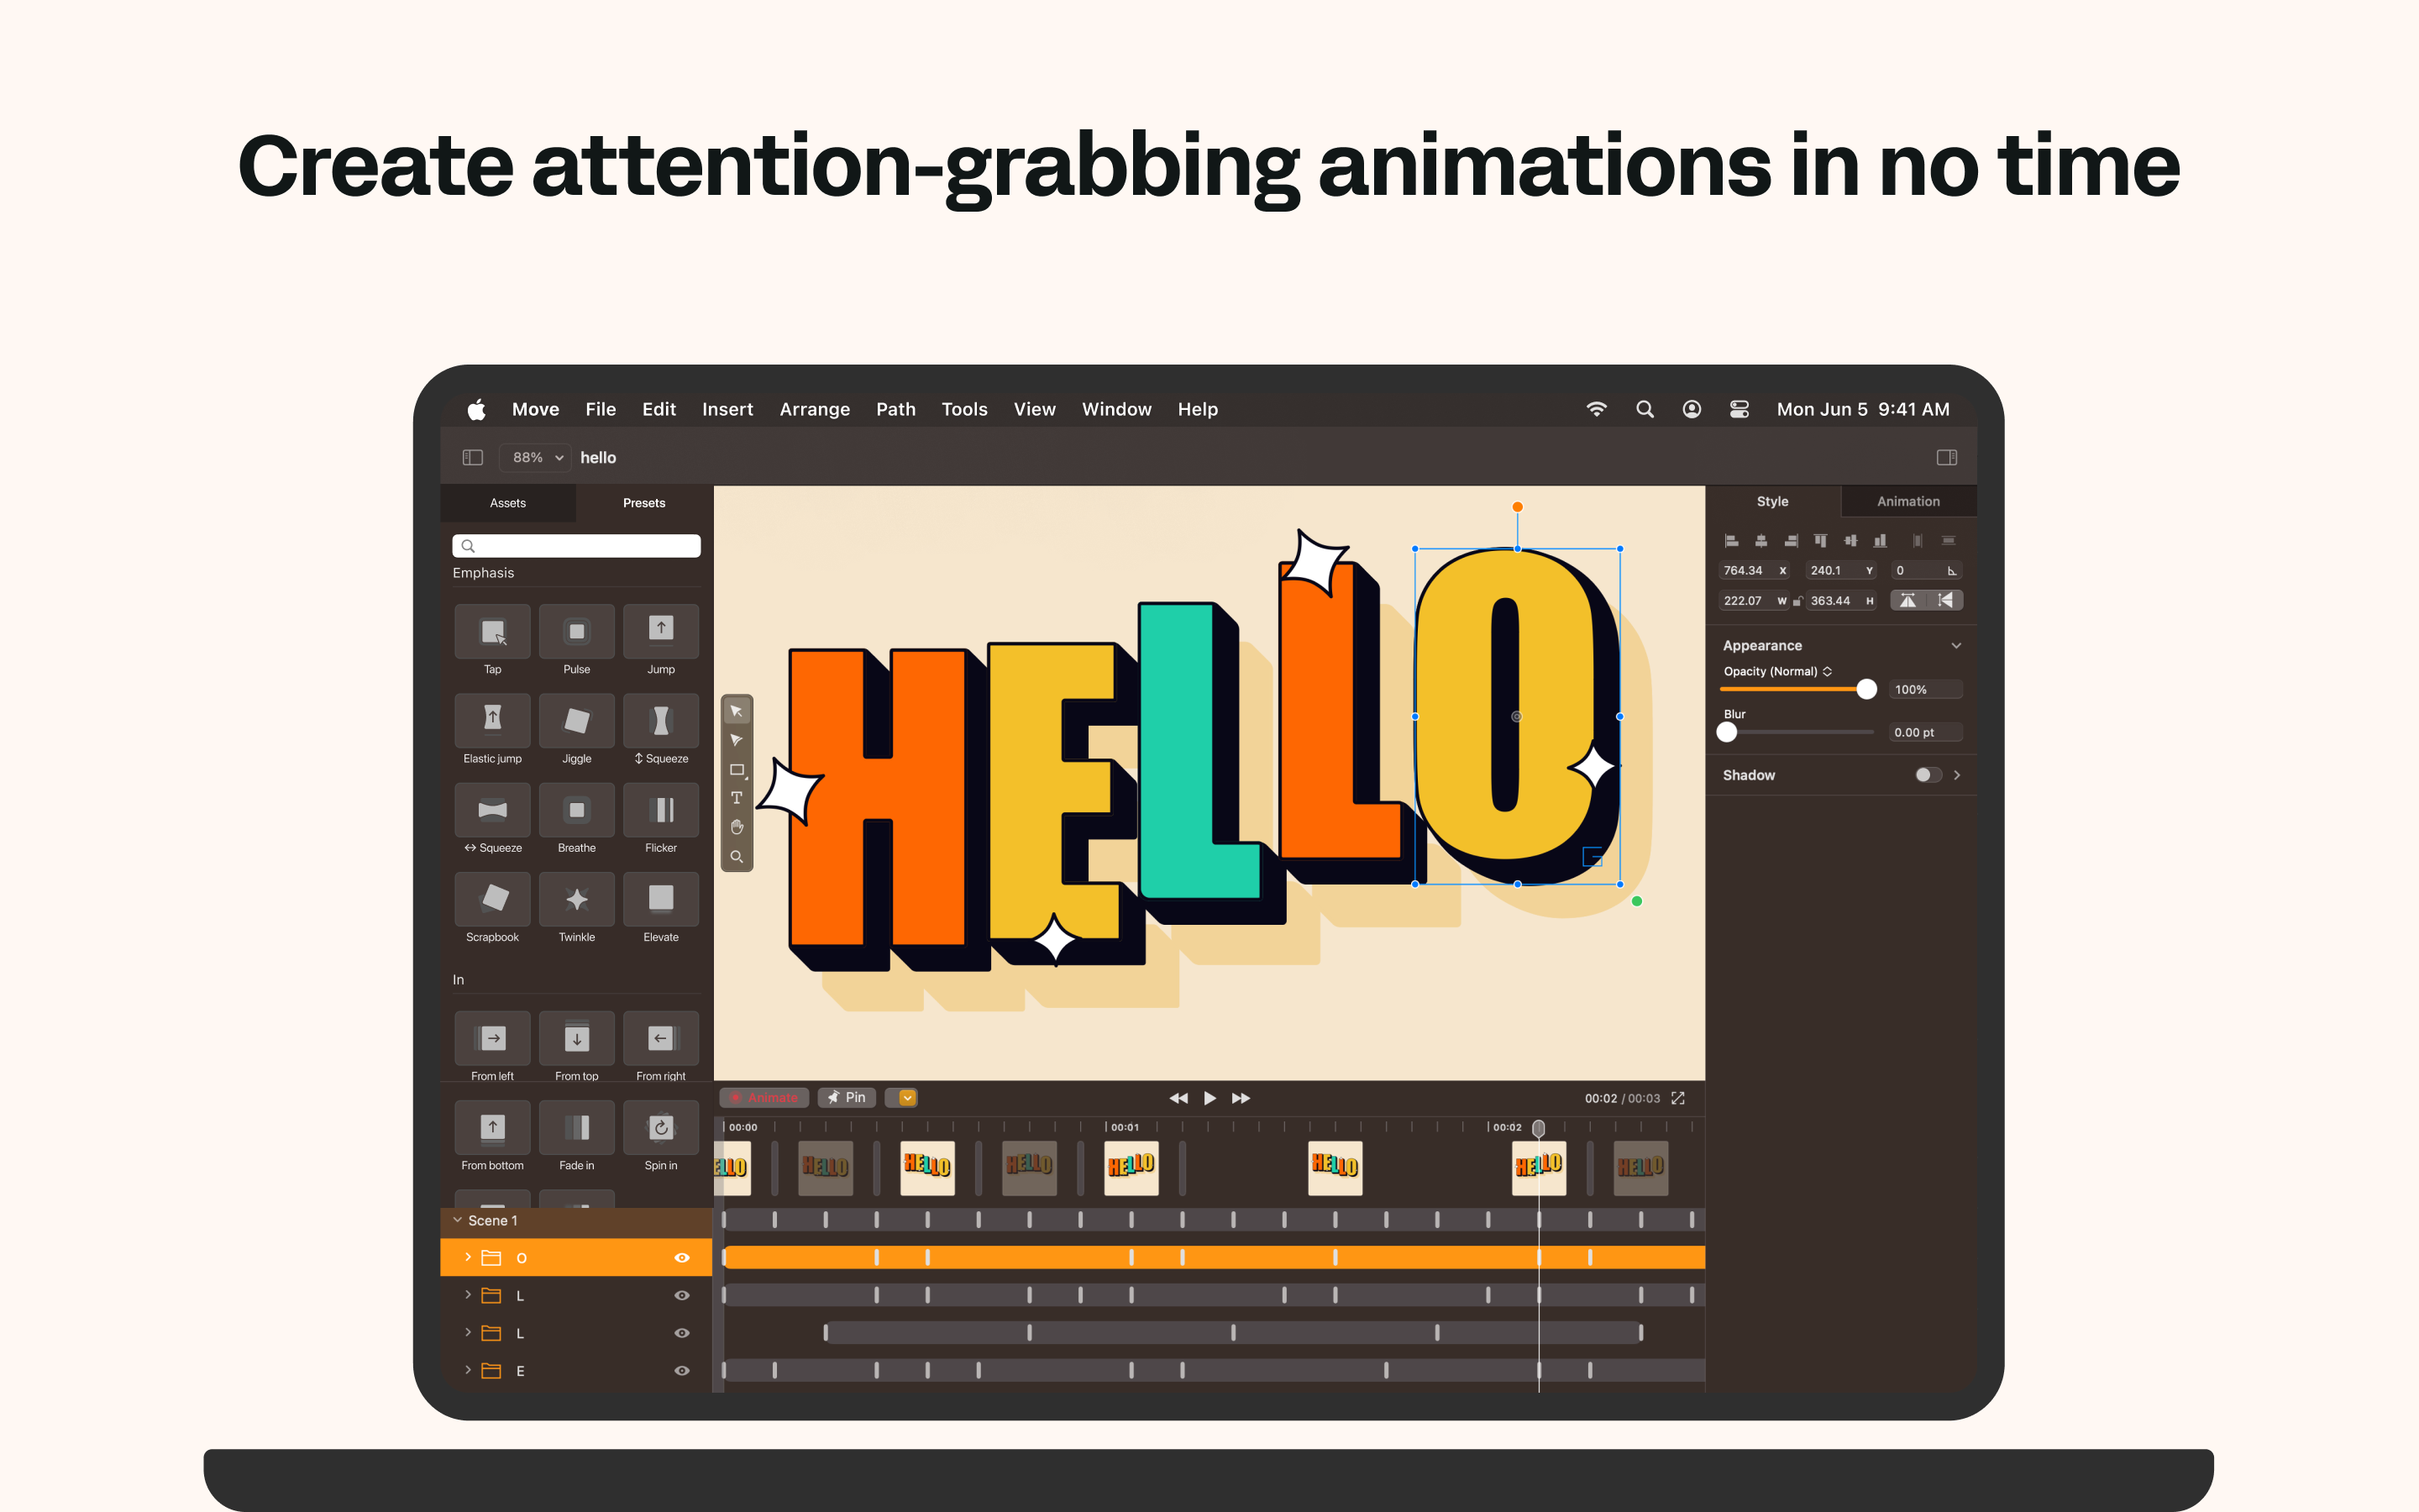
Task: Open the Arrange menu
Action: click(814, 409)
